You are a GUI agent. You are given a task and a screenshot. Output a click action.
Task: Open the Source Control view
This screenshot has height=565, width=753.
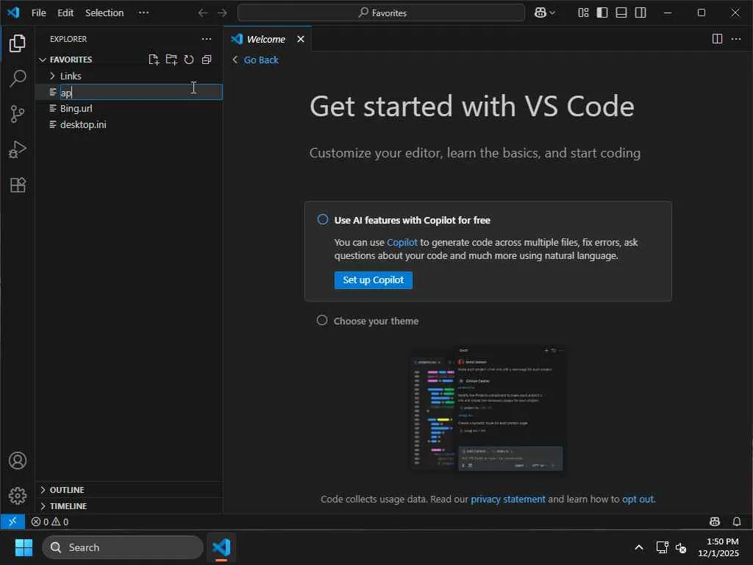point(18,114)
